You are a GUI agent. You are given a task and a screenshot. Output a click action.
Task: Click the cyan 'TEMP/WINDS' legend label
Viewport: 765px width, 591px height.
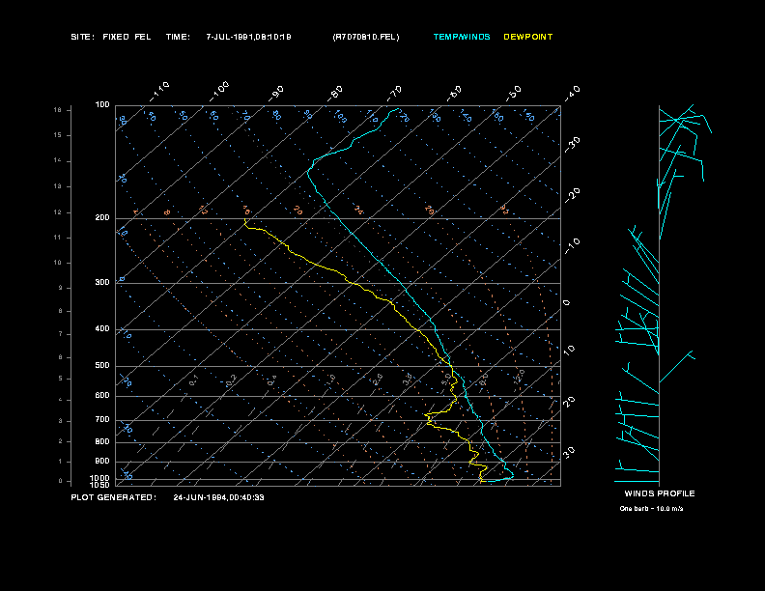point(462,37)
